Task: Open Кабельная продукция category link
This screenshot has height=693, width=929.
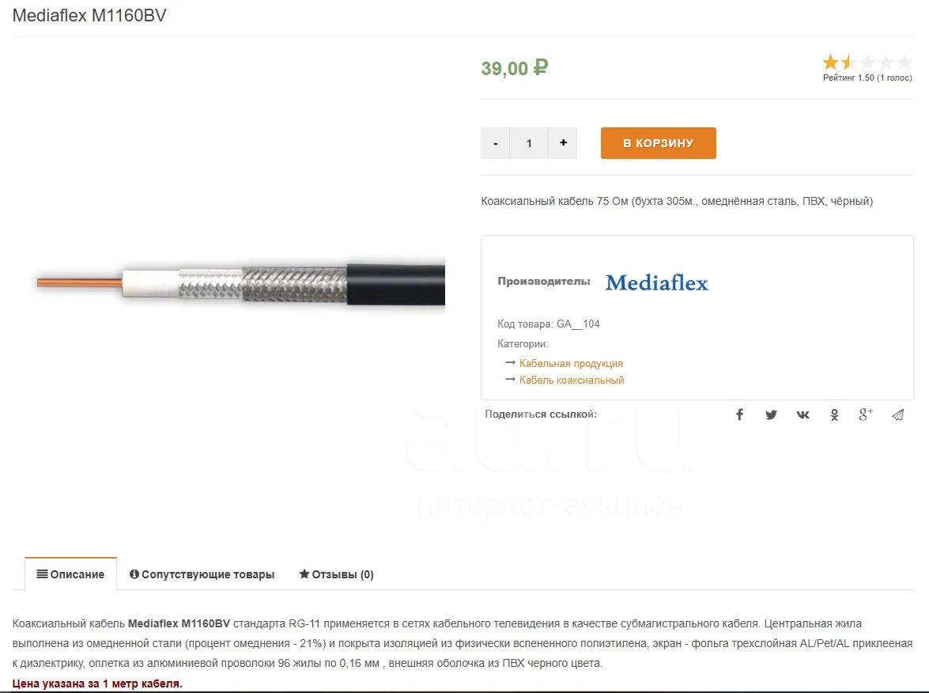Action: tap(571, 363)
